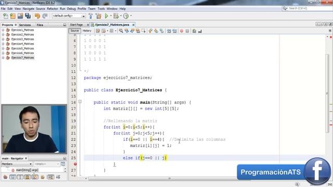
Task: Open the Tools menu
Action: (x=101, y=9)
